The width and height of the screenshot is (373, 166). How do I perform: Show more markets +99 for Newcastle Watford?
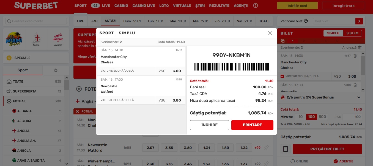(257, 148)
